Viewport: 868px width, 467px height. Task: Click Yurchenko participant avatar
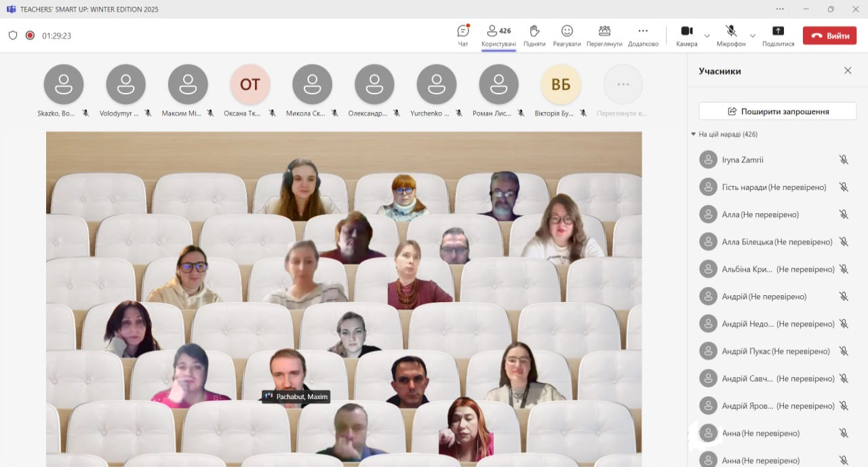(x=437, y=84)
